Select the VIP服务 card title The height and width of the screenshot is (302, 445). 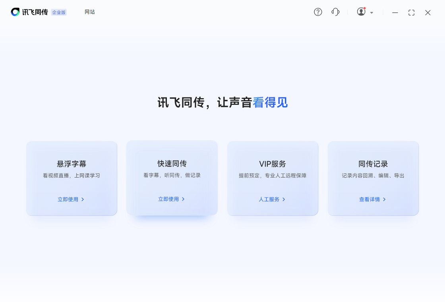point(273,164)
